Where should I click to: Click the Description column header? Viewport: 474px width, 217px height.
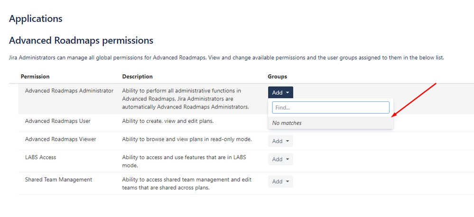coord(137,76)
